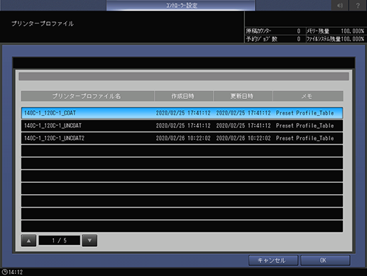
Task: Select profile 140C-1_120C-1_UNCOAT2
Action: [x=182, y=138]
